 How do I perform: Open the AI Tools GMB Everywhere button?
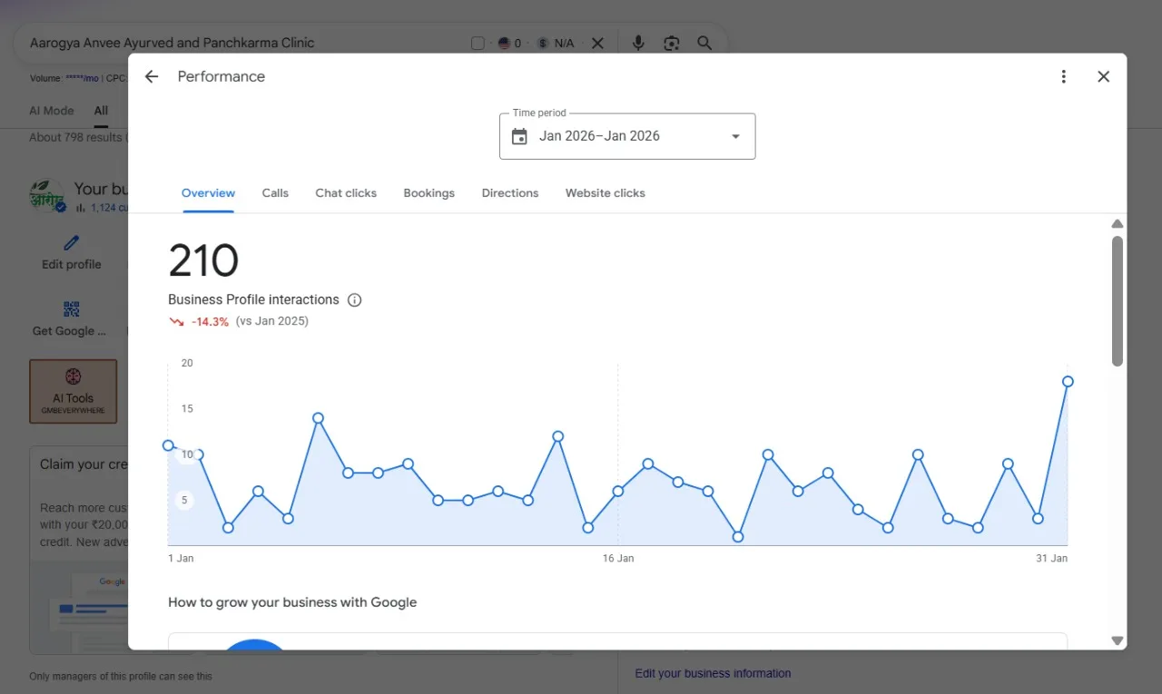74,391
